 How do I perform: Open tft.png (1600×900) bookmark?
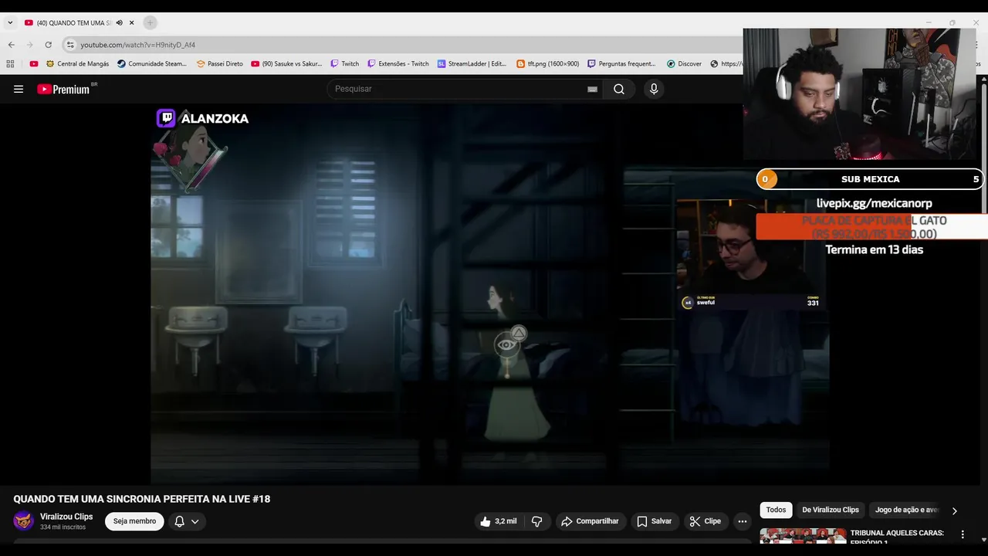[548, 64]
